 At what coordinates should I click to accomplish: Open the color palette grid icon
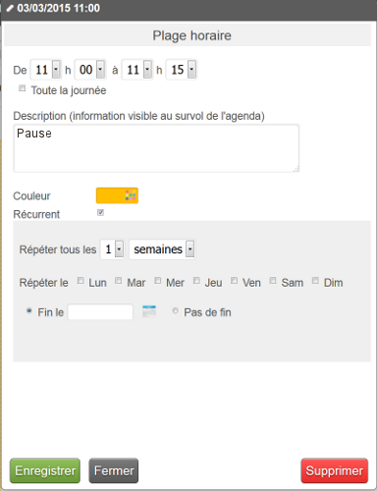[x=131, y=195]
